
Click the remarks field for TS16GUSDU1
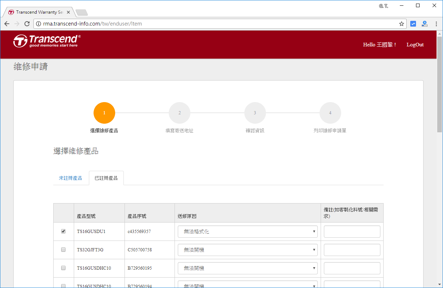coord(352,232)
